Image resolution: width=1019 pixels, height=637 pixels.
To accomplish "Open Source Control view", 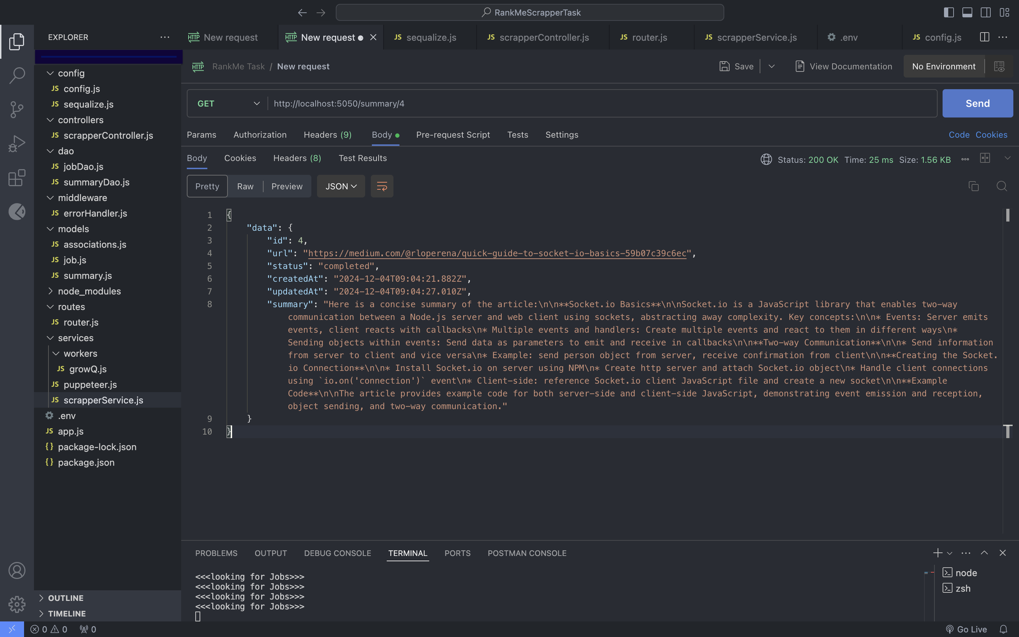I will [x=17, y=110].
